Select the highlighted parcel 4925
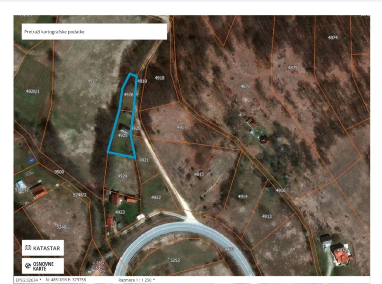Screen dimensions: 382x284 coord(123,135)
